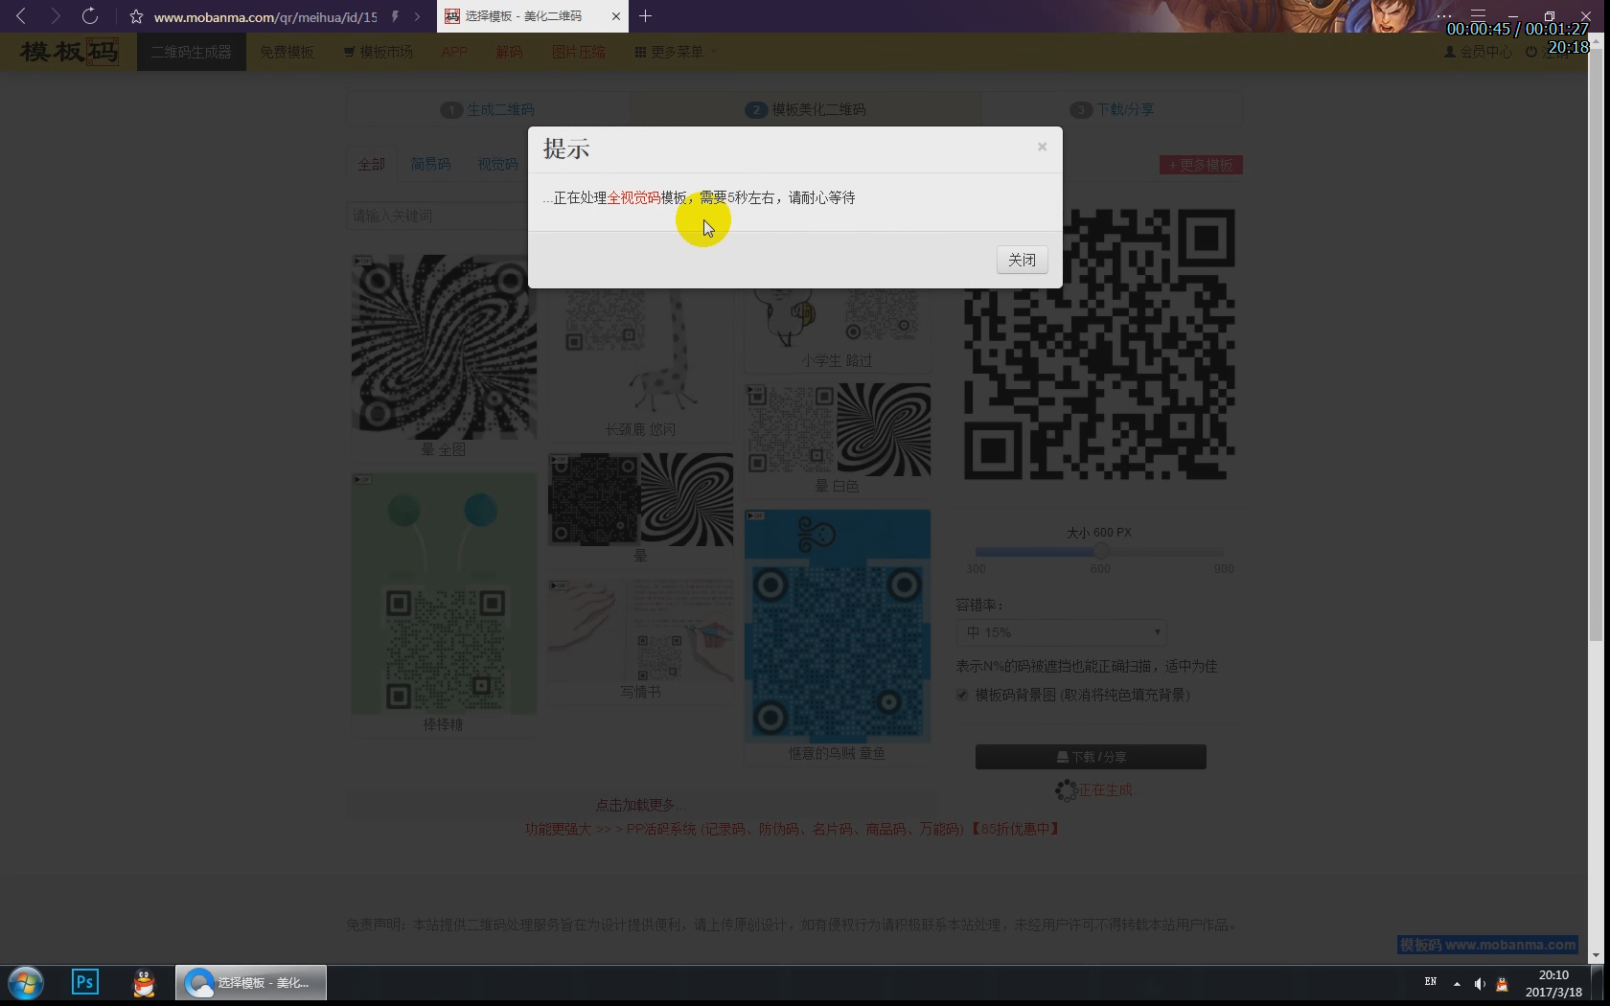Open the 免费模板 nav item

pyautogui.click(x=287, y=52)
